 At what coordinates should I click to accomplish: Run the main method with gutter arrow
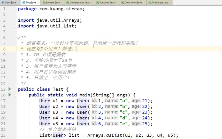tap(10, 95)
